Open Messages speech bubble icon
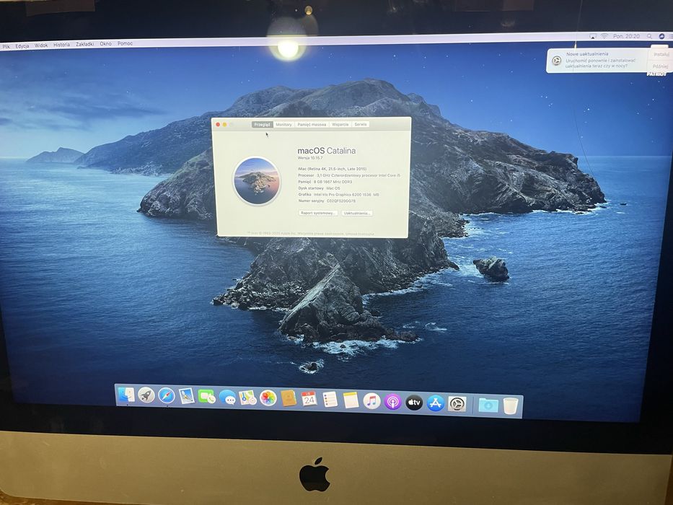Viewport: 673px width, 505px height. pos(227,398)
